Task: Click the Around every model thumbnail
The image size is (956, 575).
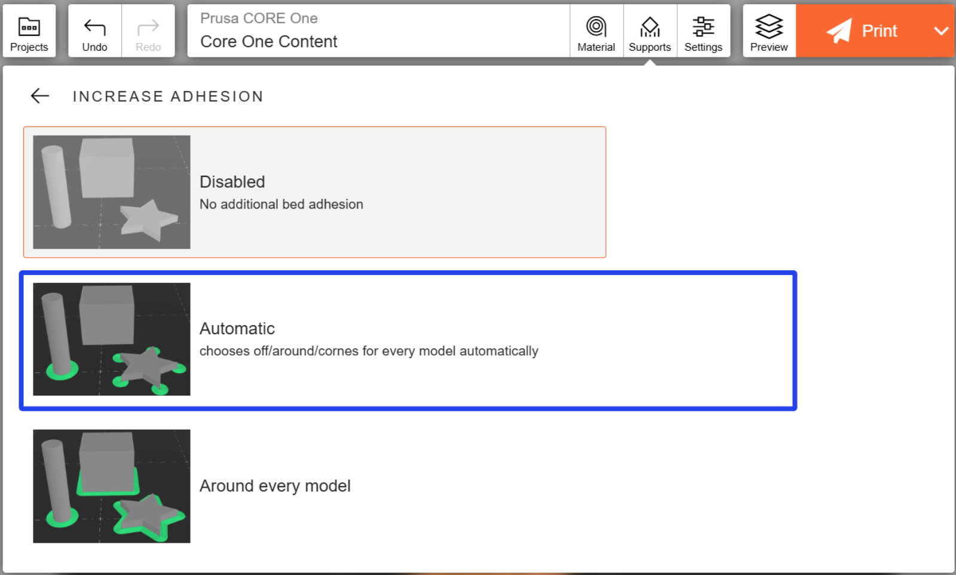Action: click(112, 486)
